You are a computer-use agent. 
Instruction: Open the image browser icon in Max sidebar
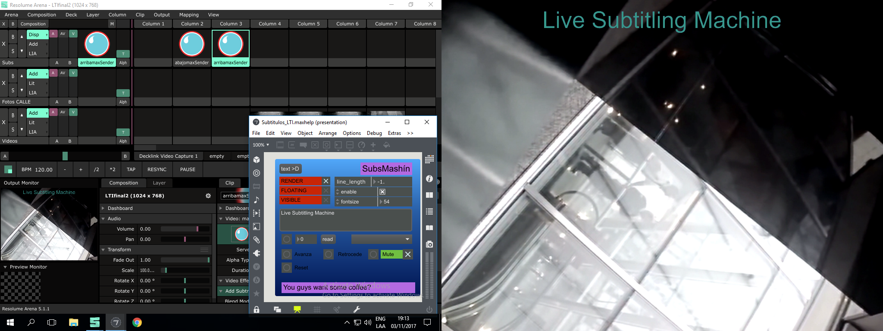[257, 226]
